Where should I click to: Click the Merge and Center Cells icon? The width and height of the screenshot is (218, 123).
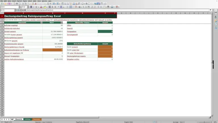71,7
